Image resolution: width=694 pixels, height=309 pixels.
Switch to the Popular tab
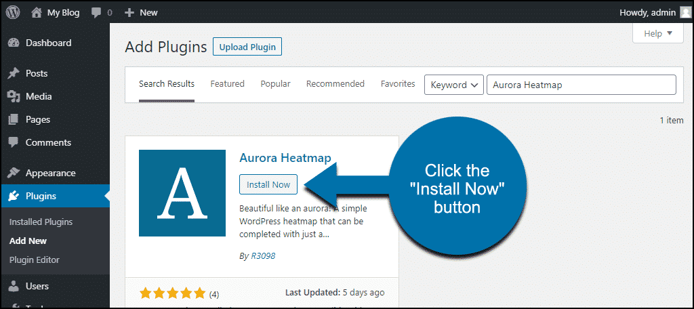click(275, 83)
